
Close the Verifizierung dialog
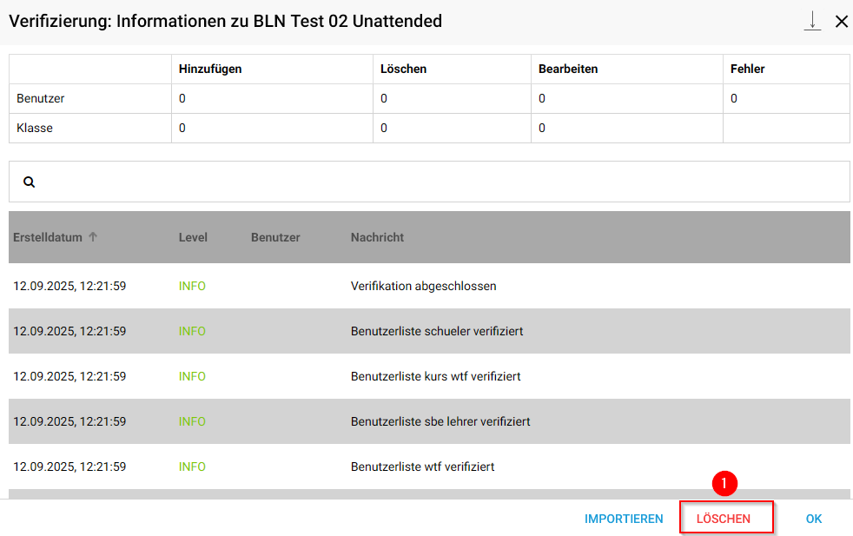coord(841,22)
